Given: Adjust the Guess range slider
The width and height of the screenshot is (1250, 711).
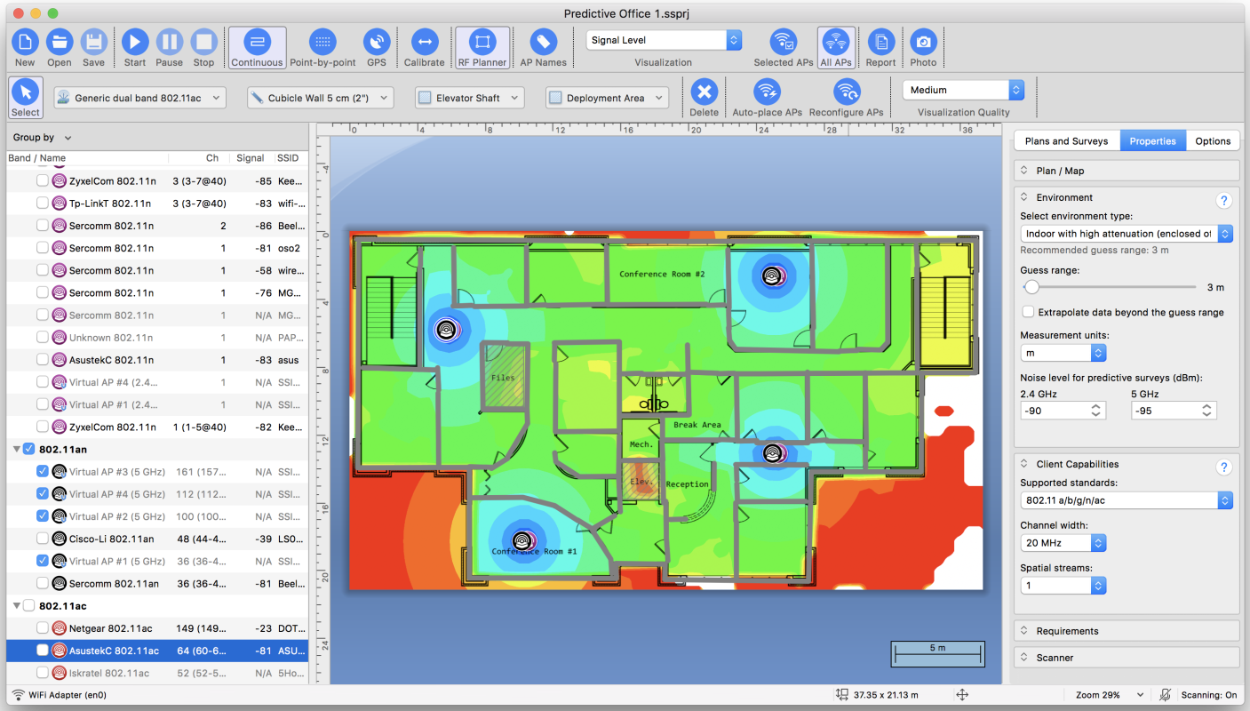Looking at the screenshot, I should pyautogui.click(x=1031, y=287).
